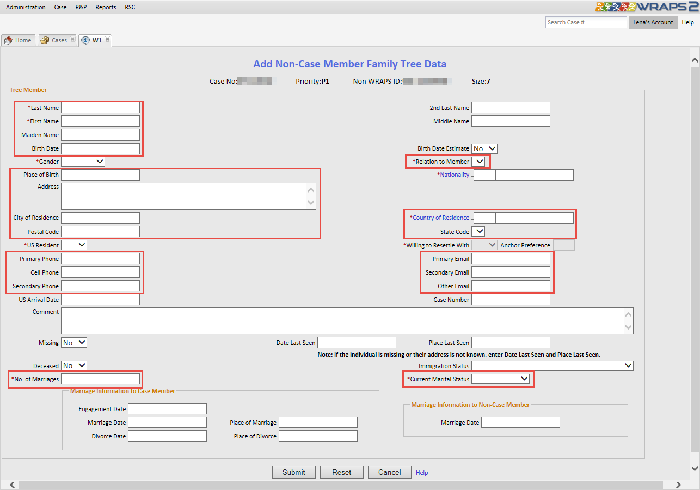This screenshot has height=490, width=700.
Task: Click Lena's Account button
Action: 653,22
